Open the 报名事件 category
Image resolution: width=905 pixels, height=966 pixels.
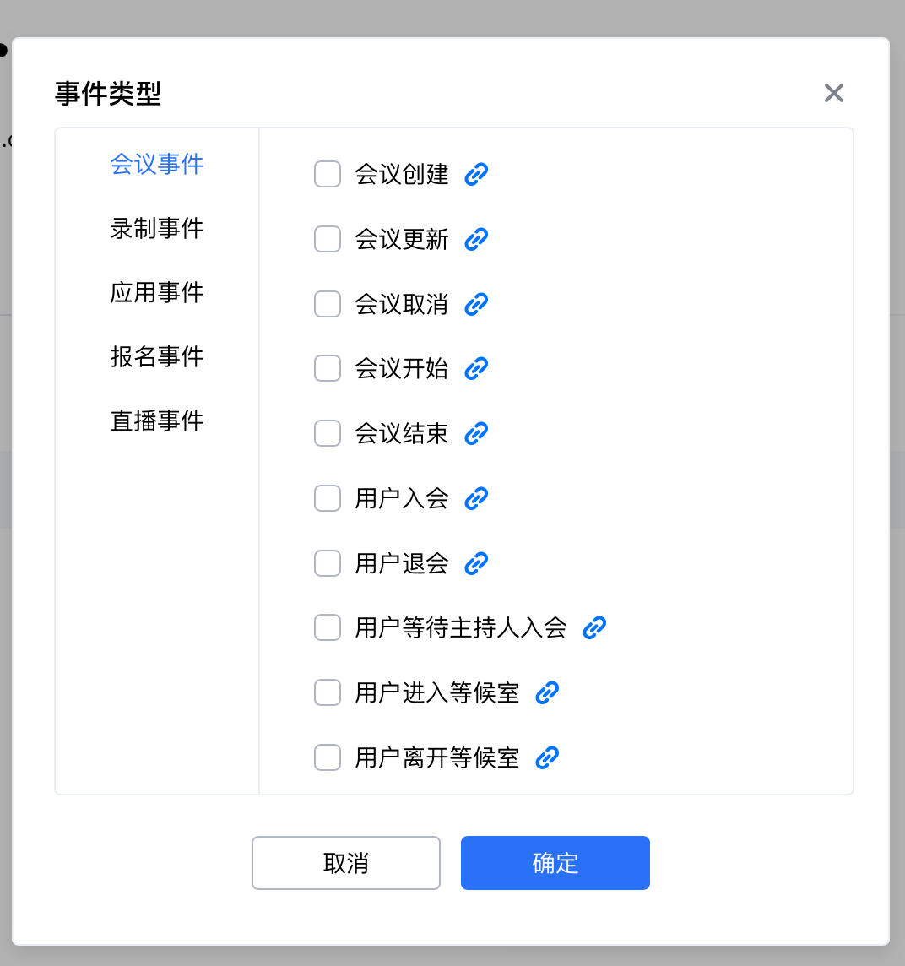tap(157, 356)
